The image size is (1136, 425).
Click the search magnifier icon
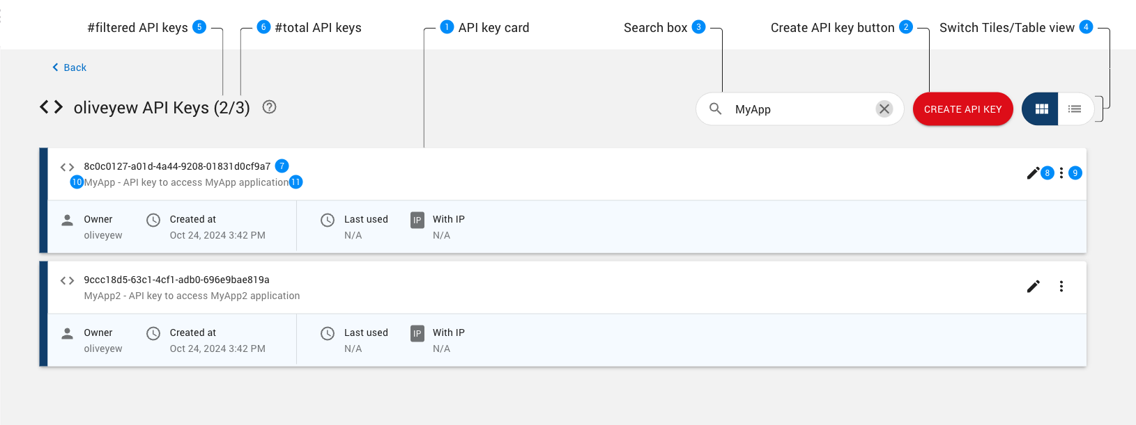pos(715,109)
